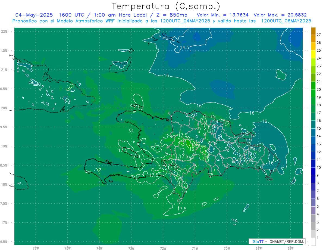The height and width of the screenshot is (252, 326).
Task: Click the 68W longitude label
Action: click(290, 248)
